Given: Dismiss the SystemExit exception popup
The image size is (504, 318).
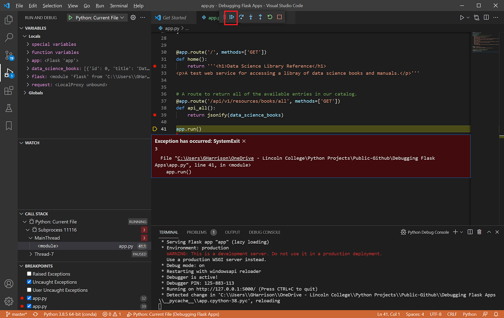Looking at the screenshot, I should (244, 141).
